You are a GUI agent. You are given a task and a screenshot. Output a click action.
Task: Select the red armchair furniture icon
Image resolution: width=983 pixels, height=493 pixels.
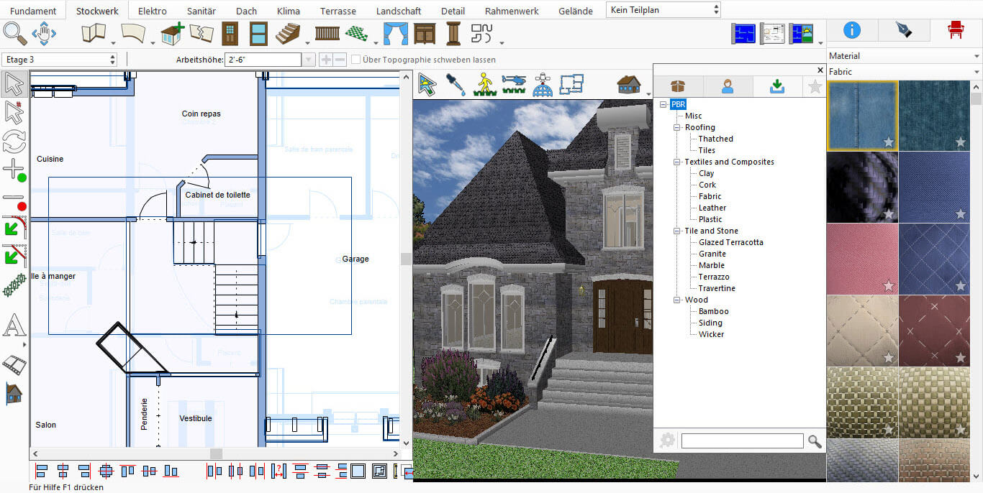coord(956,29)
